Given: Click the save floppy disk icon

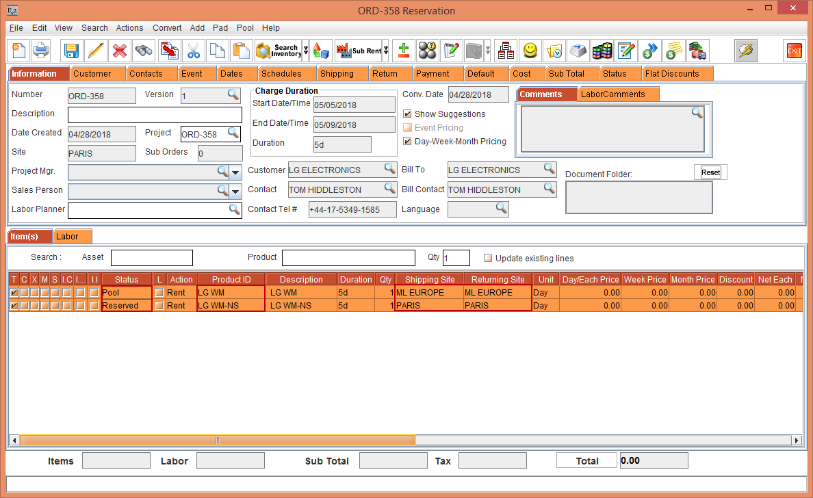Looking at the screenshot, I should tap(72, 51).
